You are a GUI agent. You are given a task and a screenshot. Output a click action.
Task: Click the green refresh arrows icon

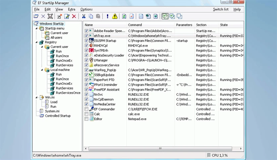(x=124, y=17)
